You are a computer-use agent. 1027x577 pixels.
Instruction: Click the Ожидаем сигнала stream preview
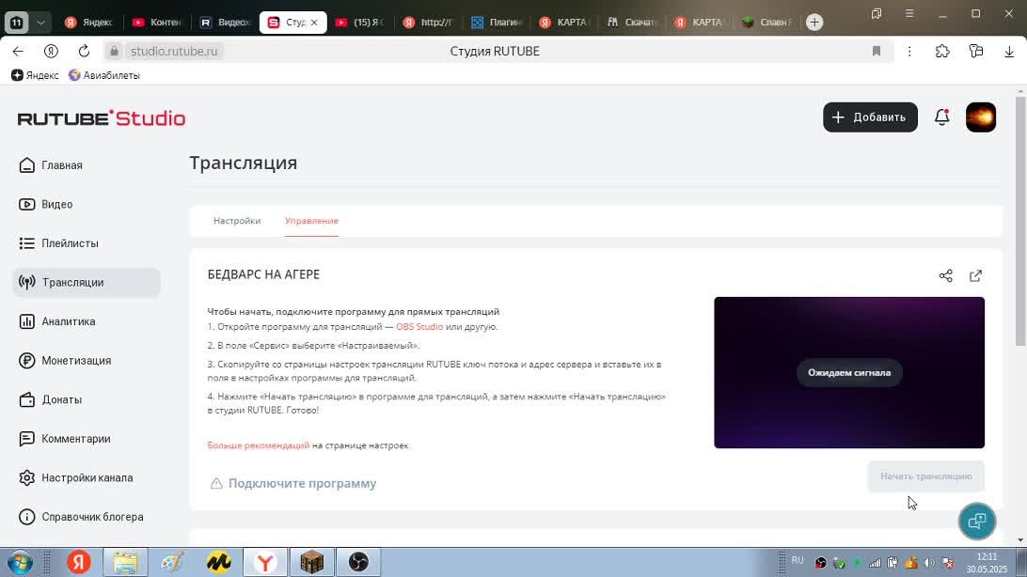[849, 373]
